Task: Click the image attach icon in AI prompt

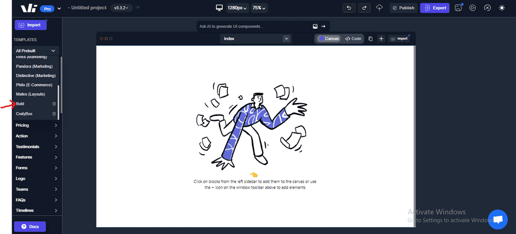Action: point(315,26)
